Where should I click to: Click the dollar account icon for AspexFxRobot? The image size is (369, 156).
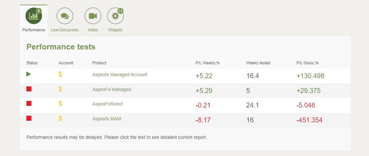pos(60,104)
